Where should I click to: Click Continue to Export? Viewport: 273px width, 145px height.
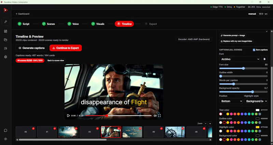tap(66, 48)
